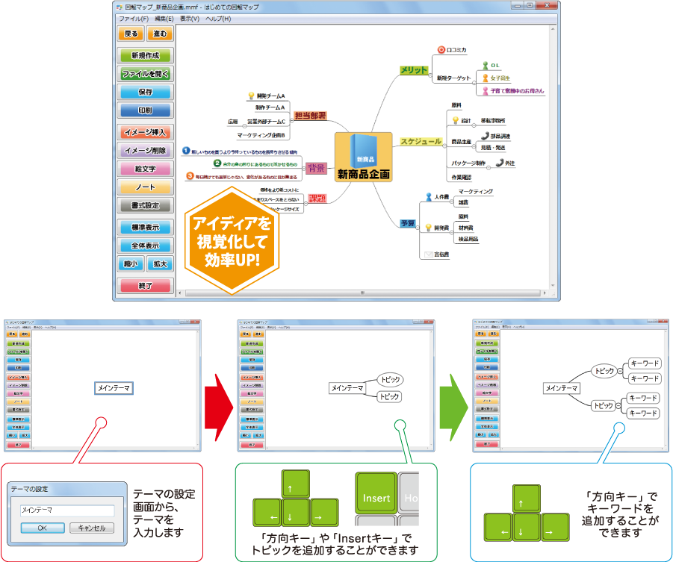Click the envelope icon beside 宣伝費
The width and height of the screenshot is (673, 562).
click(428, 255)
